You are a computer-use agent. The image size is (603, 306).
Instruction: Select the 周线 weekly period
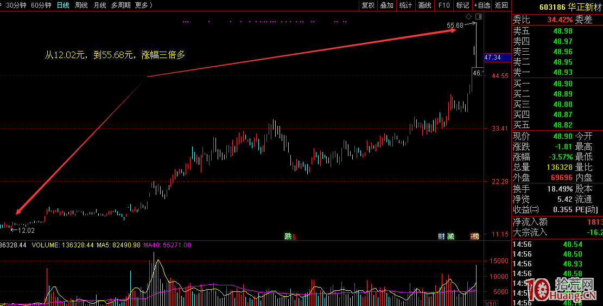tap(81, 5)
